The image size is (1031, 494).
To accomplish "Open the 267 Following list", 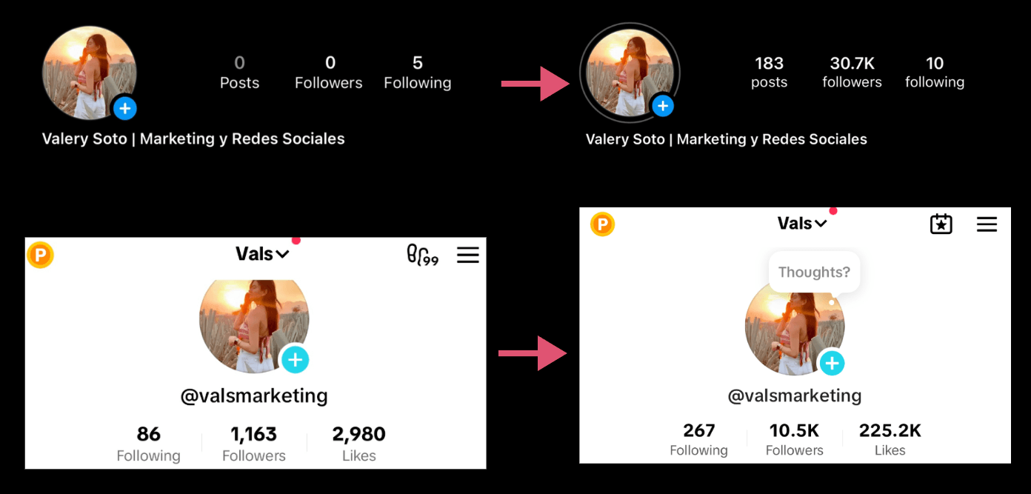I will pyautogui.click(x=698, y=439).
